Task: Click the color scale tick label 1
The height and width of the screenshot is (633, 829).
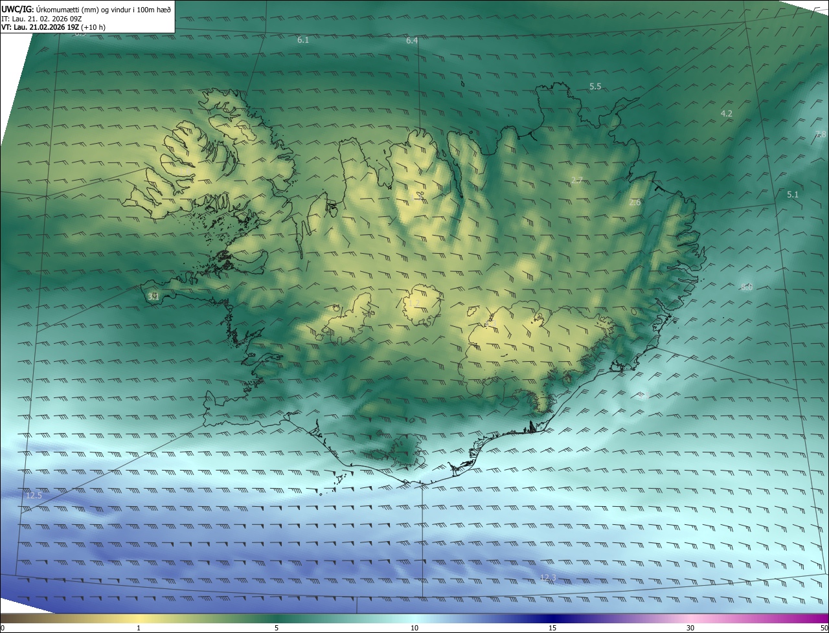Action: pos(139,628)
